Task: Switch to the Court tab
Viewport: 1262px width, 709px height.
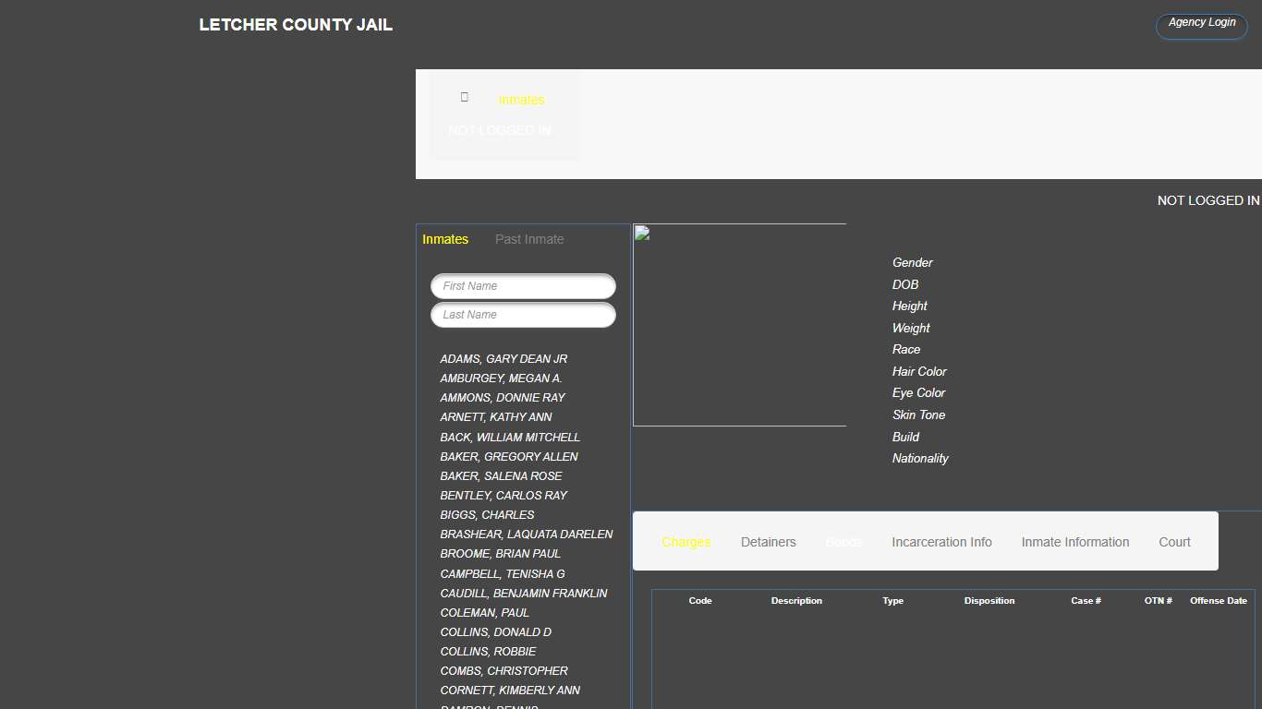Action: (1174, 542)
